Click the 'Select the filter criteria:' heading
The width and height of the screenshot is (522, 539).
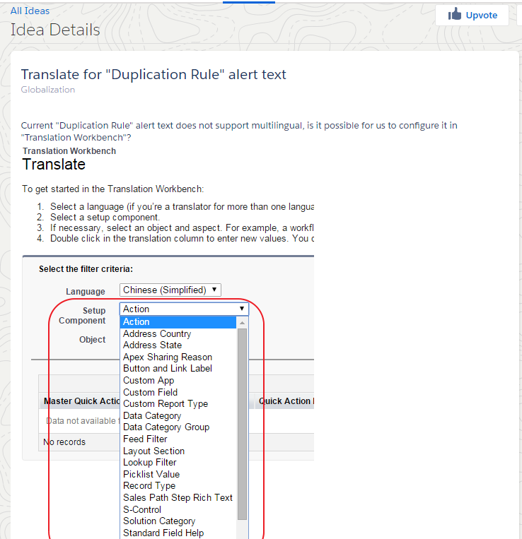86,269
